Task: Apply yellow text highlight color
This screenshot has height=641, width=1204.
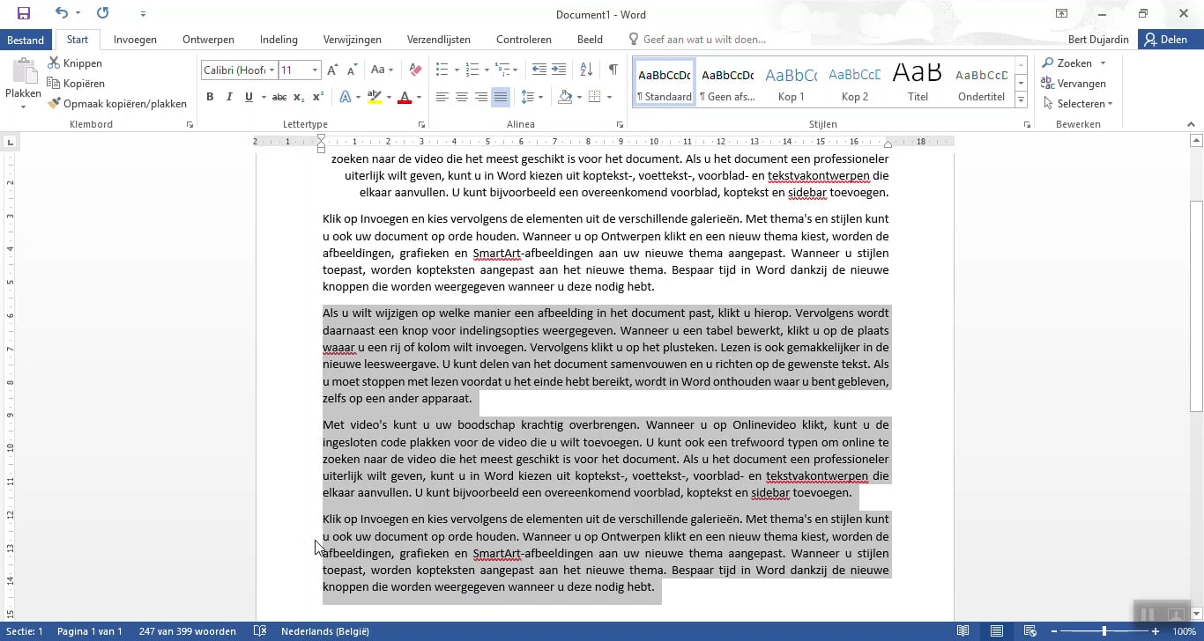Action: pyautogui.click(x=375, y=97)
